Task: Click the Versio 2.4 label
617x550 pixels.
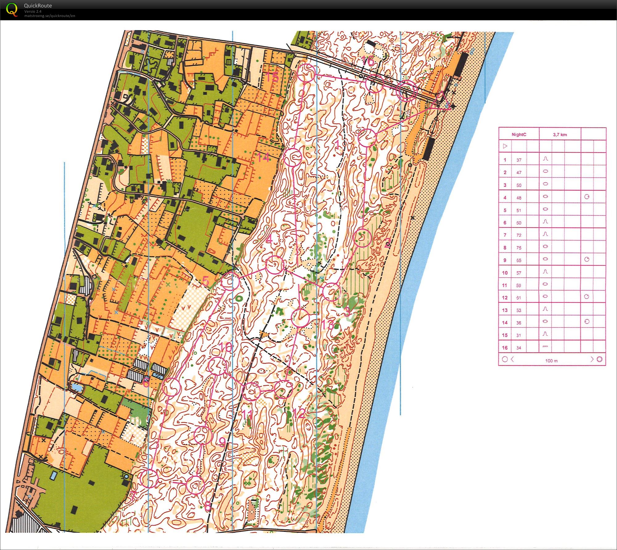Action: click(x=33, y=11)
